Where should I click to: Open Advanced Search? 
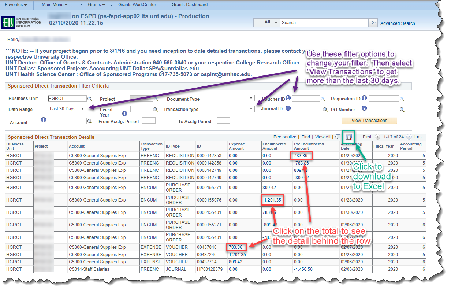pyautogui.click(x=398, y=23)
